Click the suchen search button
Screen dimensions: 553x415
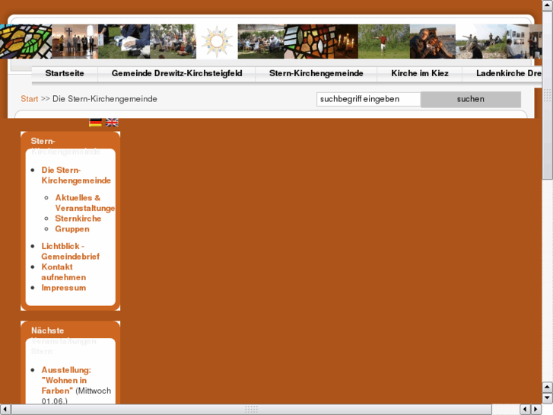pos(471,99)
